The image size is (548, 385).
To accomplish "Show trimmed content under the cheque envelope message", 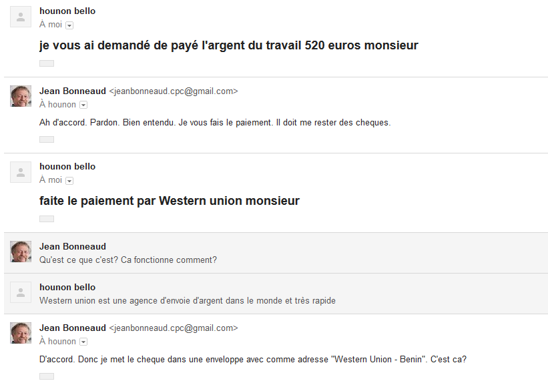I will pos(47,376).
